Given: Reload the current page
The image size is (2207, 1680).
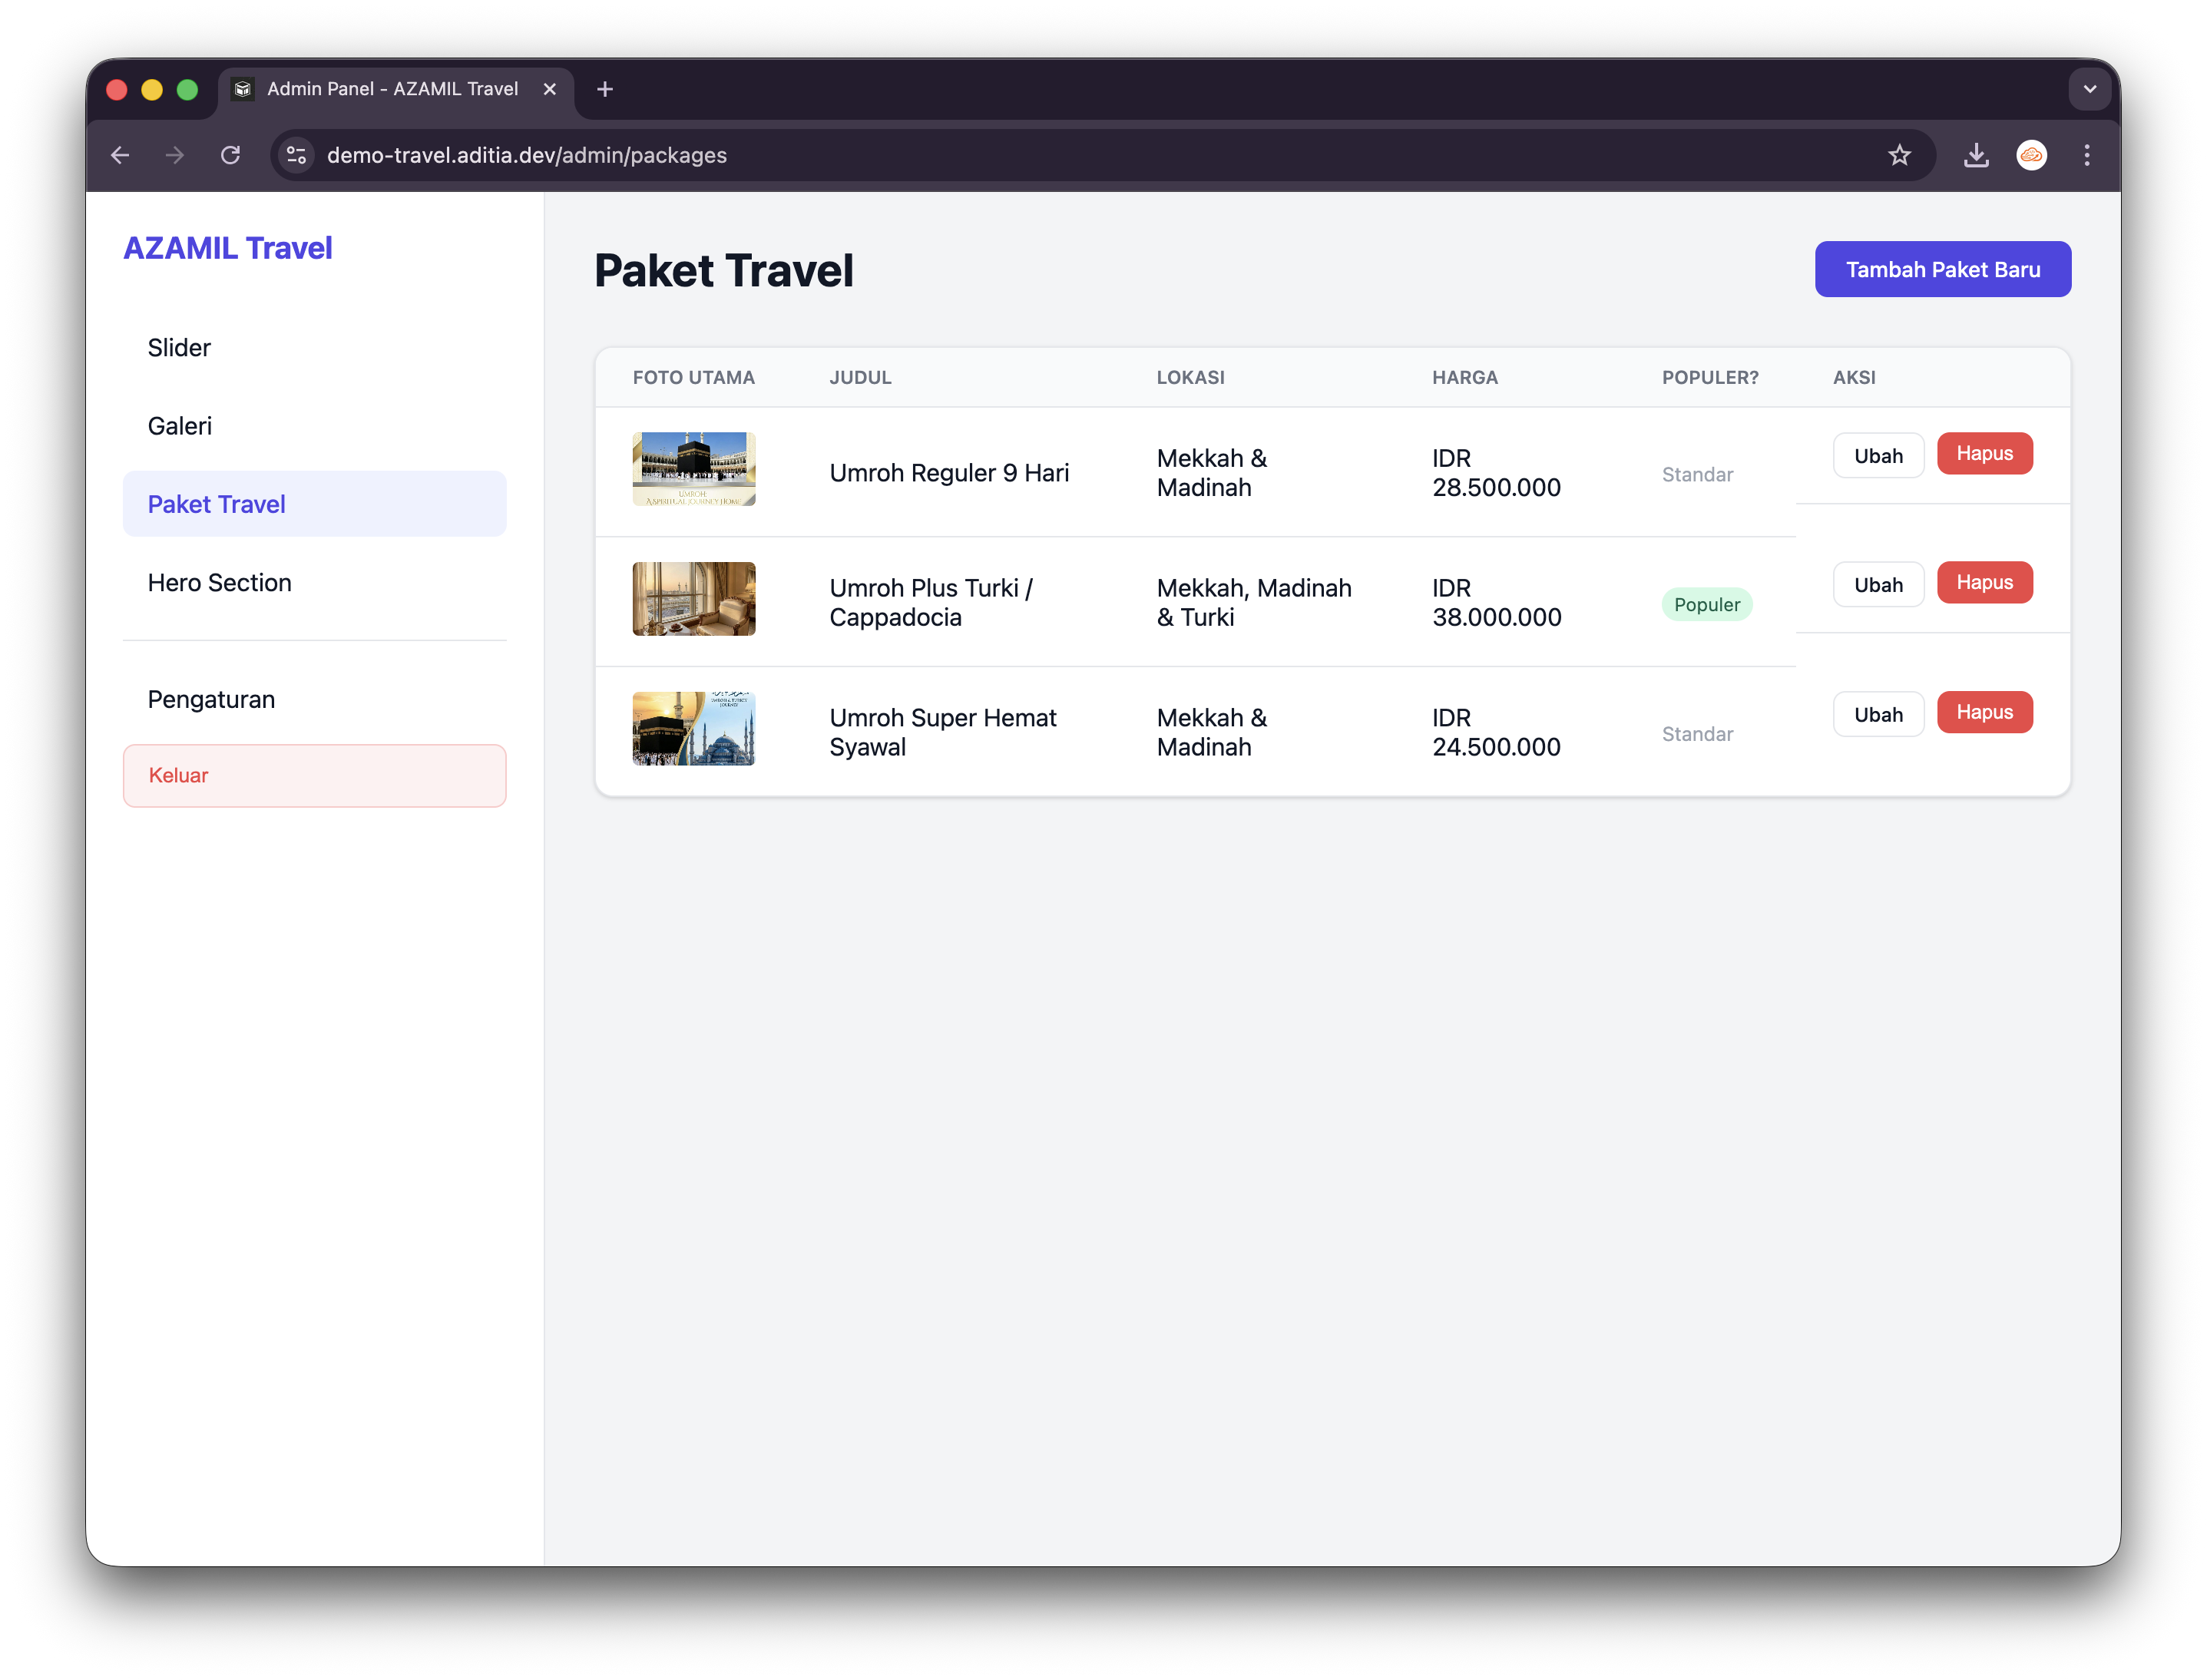Looking at the screenshot, I should coord(231,155).
